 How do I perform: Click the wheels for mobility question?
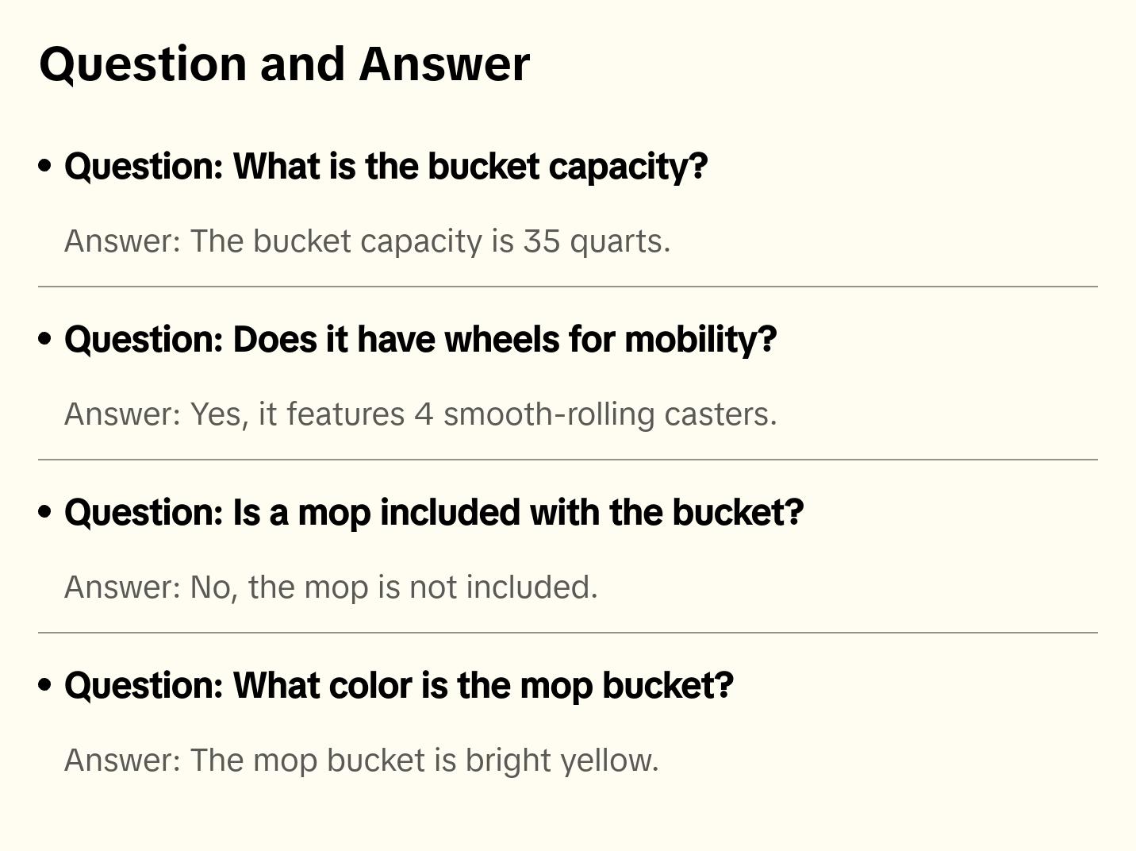(420, 339)
